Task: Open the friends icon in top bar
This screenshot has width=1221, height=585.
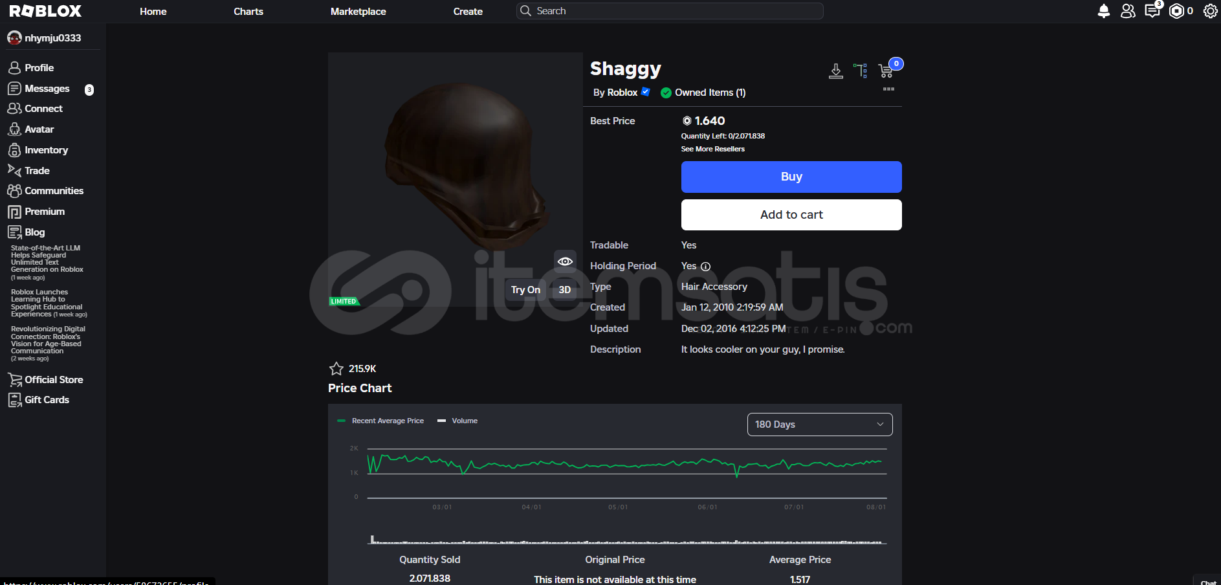Action: (x=1128, y=11)
